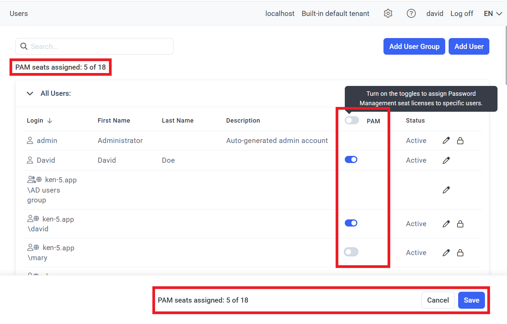This screenshot has width=507, height=324.
Task: Toggle the PAM column header switch
Action: (x=352, y=121)
